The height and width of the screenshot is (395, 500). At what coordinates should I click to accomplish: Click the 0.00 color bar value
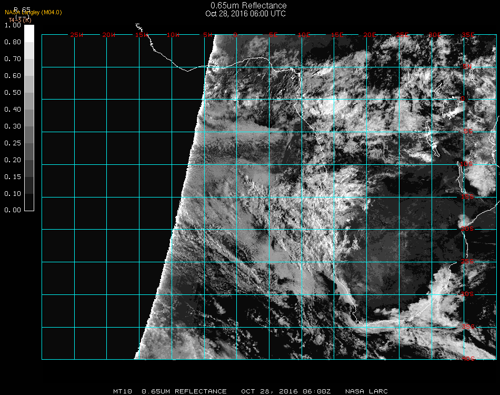(x=13, y=210)
